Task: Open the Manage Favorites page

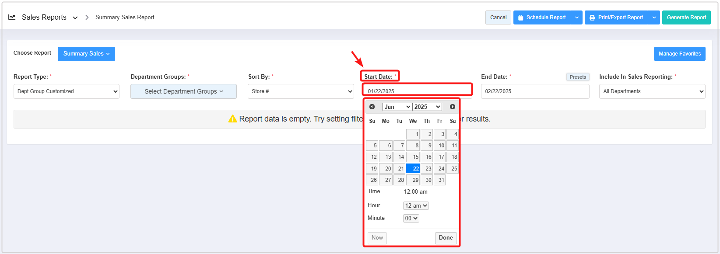Action: [679, 54]
